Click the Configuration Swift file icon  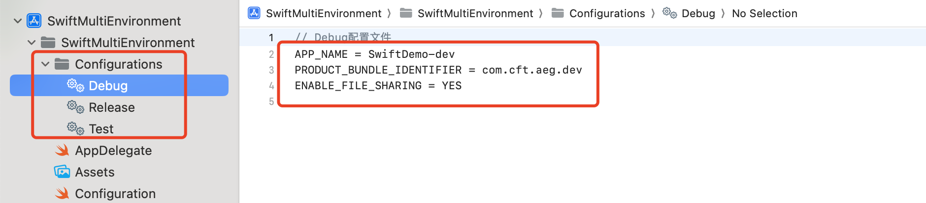pyautogui.click(x=62, y=193)
